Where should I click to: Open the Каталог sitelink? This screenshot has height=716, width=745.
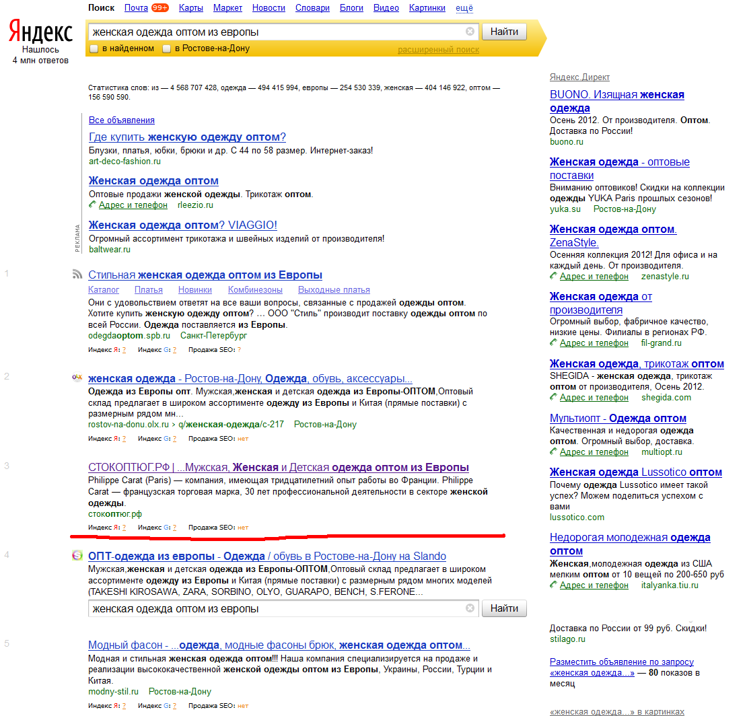pyautogui.click(x=104, y=290)
